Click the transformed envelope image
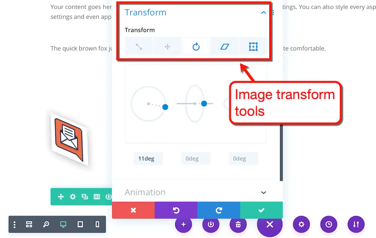 pos(69,140)
